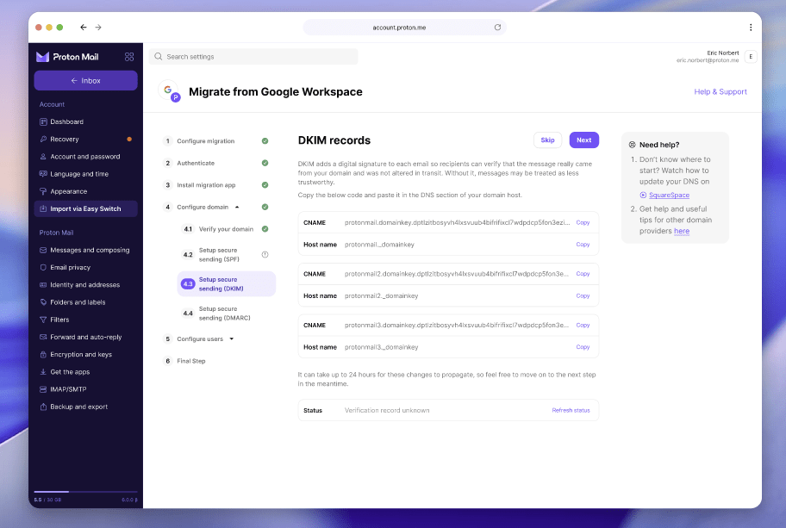This screenshot has width=786, height=528.
Task: Click the Proton Mail logo
Action: (67, 57)
